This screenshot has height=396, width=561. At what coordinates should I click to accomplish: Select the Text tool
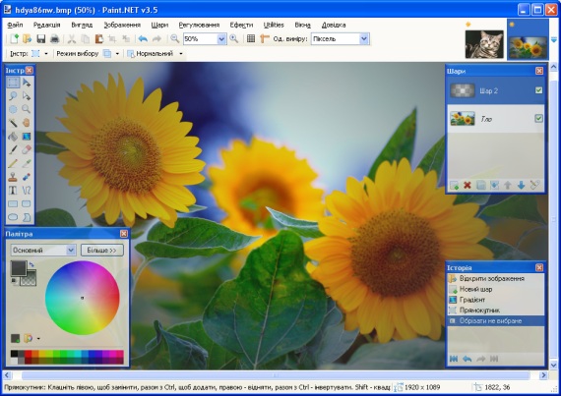point(13,191)
